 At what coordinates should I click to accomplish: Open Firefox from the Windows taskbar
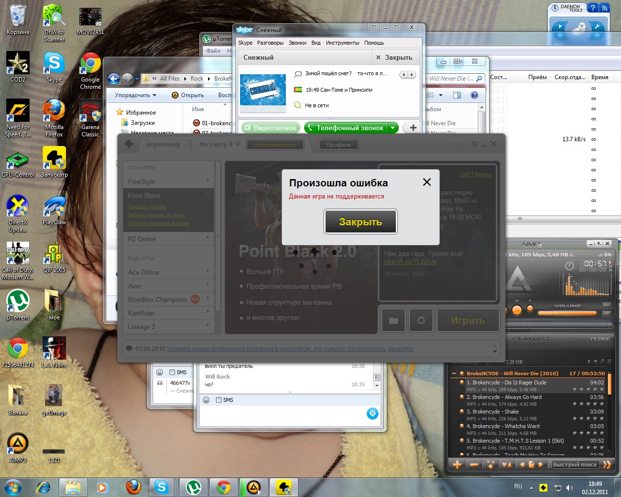coord(133,487)
